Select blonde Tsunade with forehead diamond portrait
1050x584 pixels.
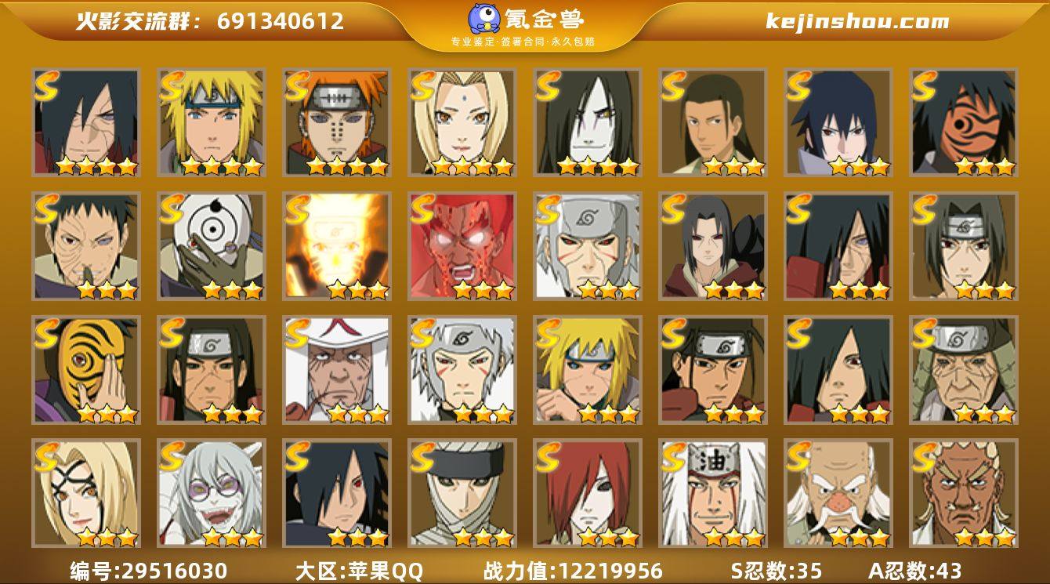(x=462, y=122)
